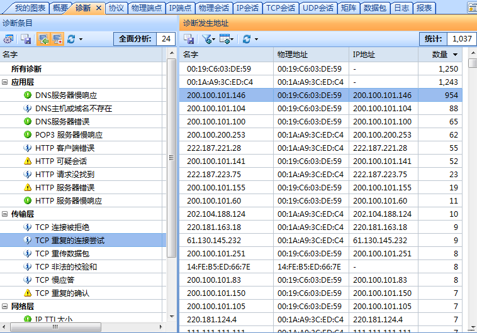Click the refresh icon in 诊断条目 toolbar
The width and height of the screenshot is (477, 333).
coord(71,39)
